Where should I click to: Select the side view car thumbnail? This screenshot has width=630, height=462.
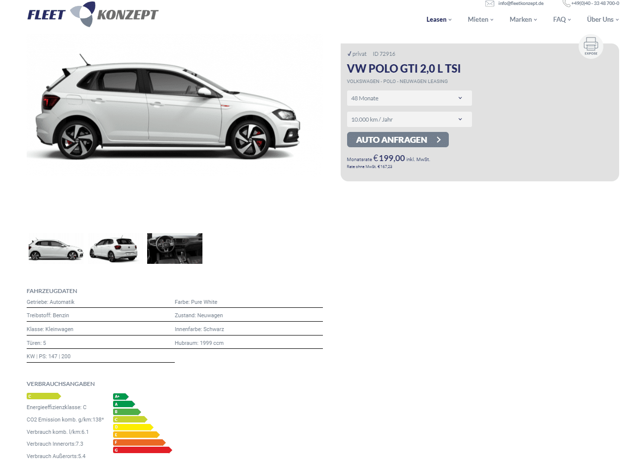(56, 249)
